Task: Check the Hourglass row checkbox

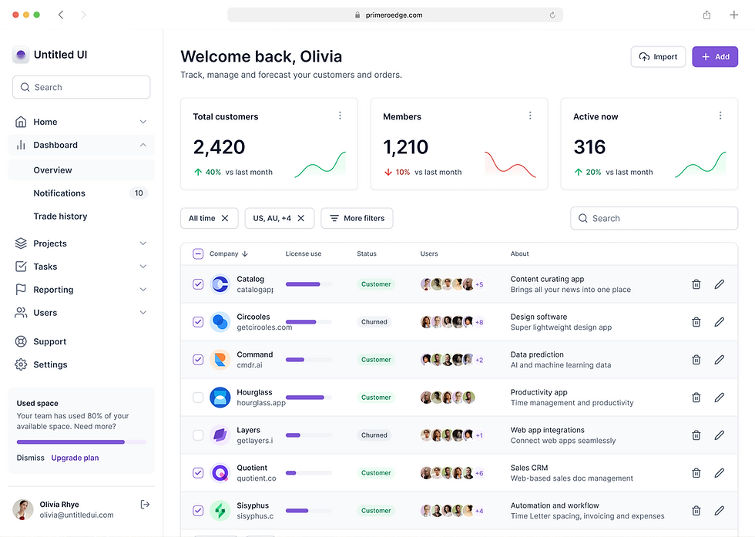Action: click(198, 398)
